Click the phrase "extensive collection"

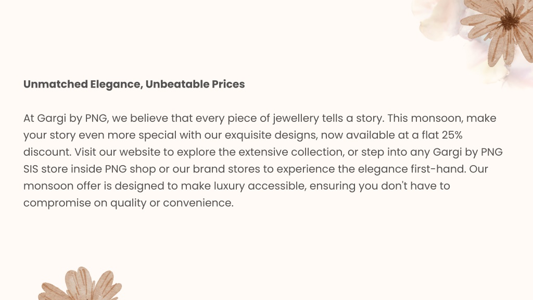coord(290,152)
